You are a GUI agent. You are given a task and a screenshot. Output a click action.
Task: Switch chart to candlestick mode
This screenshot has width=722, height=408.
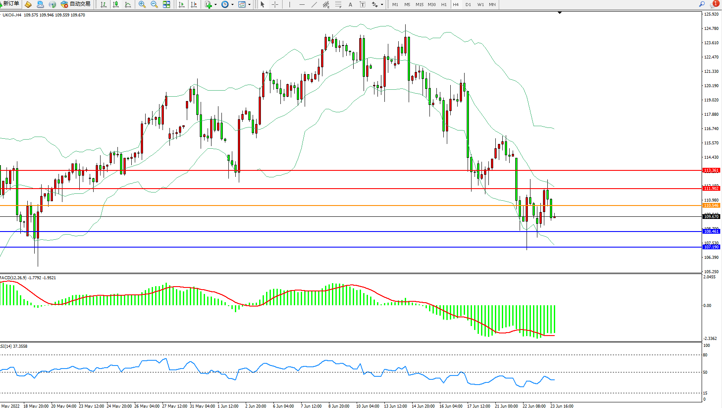pyautogui.click(x=116, y=4)
